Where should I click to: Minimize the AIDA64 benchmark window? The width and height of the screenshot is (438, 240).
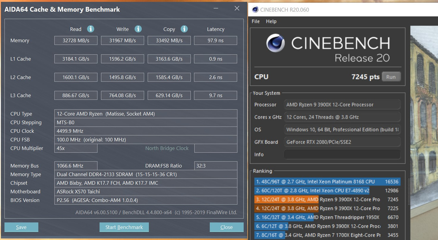pyautogui.click(x=215, y=9)
